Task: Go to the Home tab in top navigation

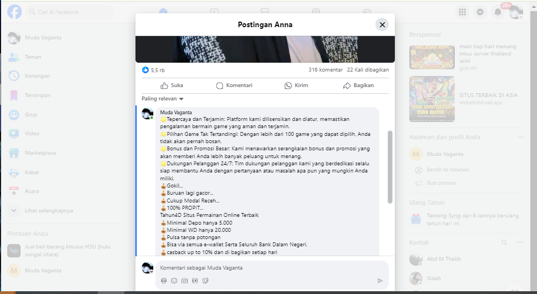Action: coord(163,11)
